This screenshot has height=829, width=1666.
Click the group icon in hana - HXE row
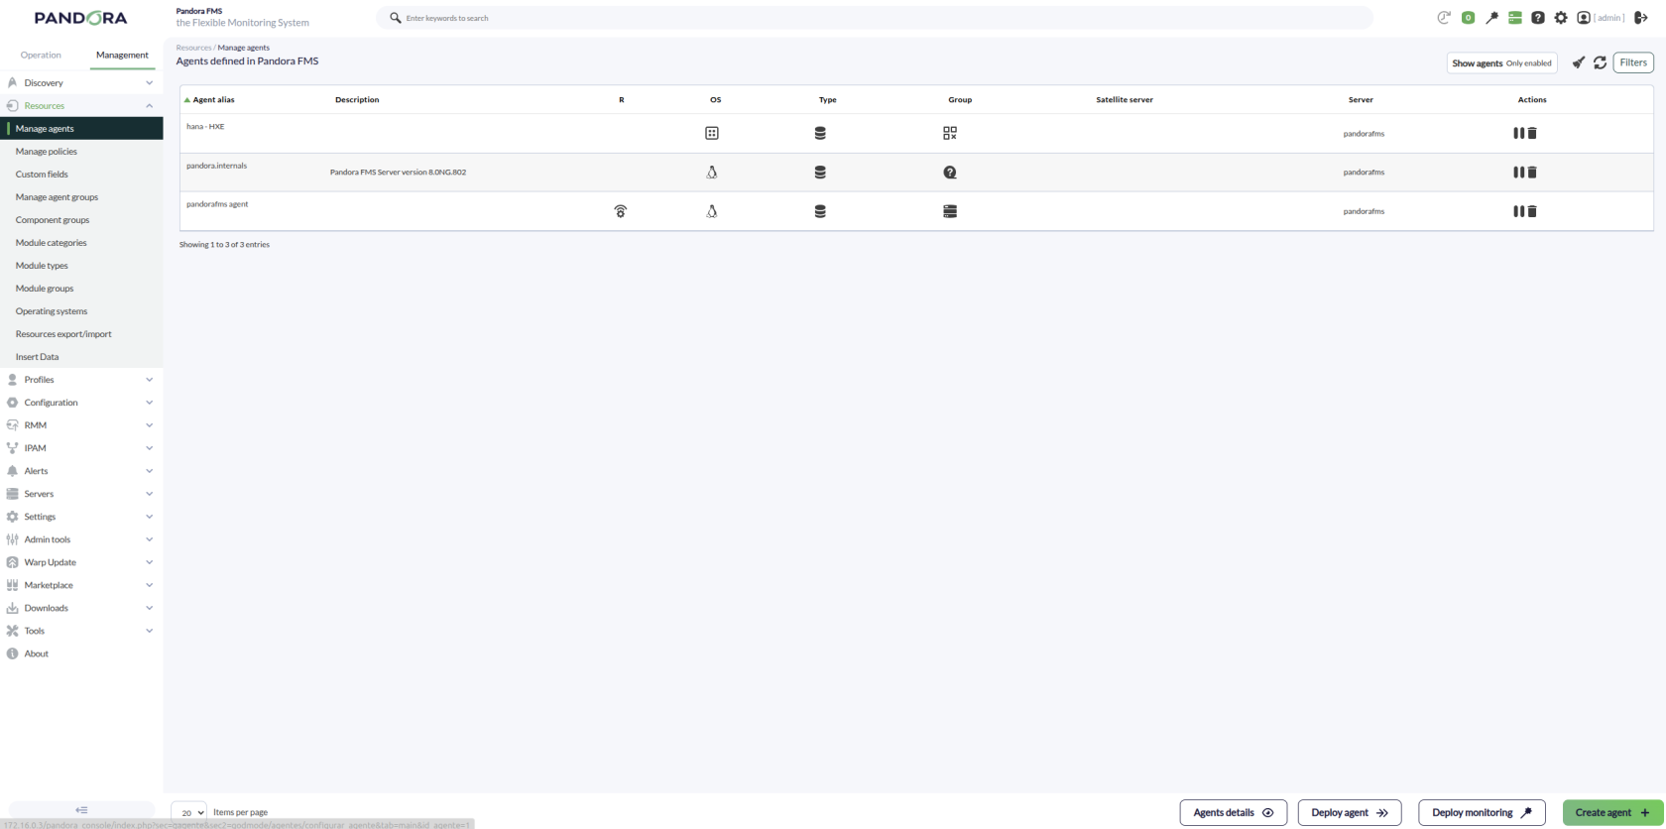(x=950, y=133)
